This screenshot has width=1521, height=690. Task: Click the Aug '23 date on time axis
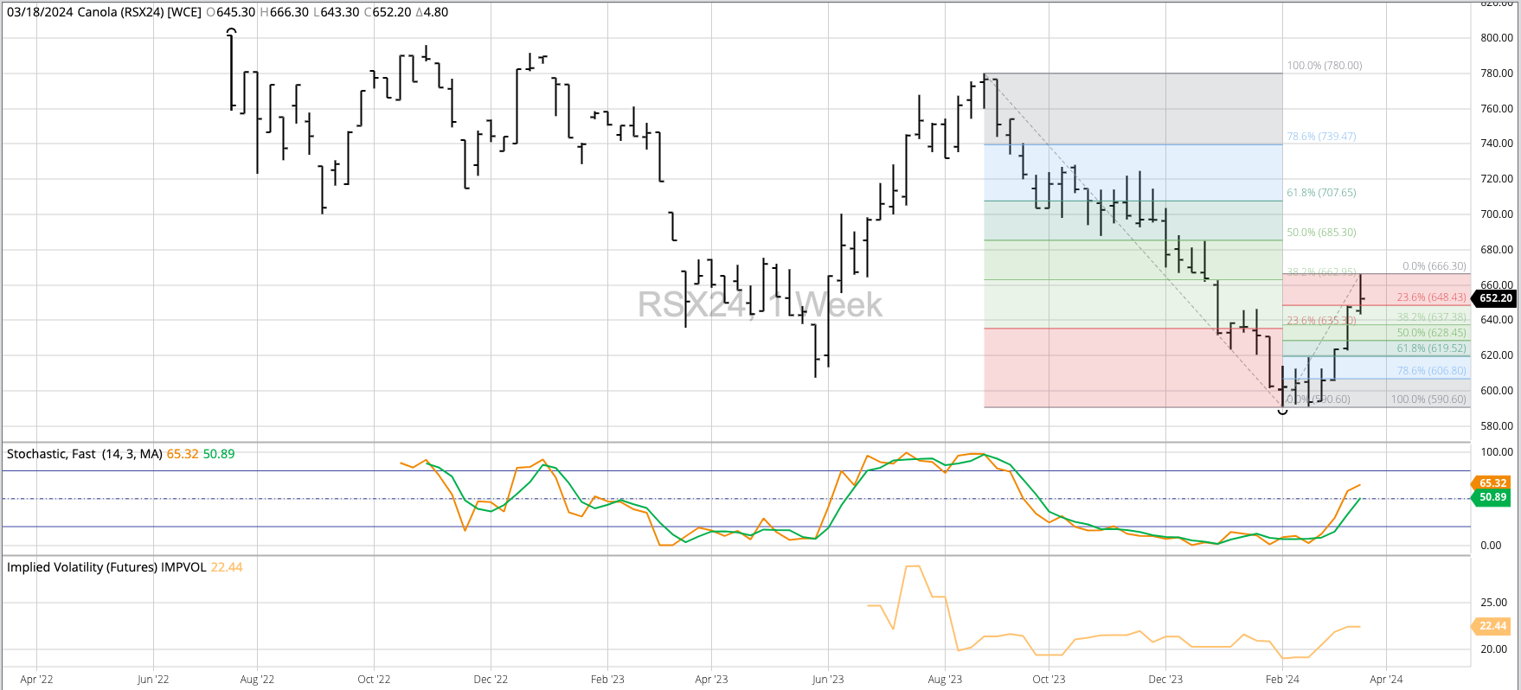pyautogui.click(x=945, y=680)
